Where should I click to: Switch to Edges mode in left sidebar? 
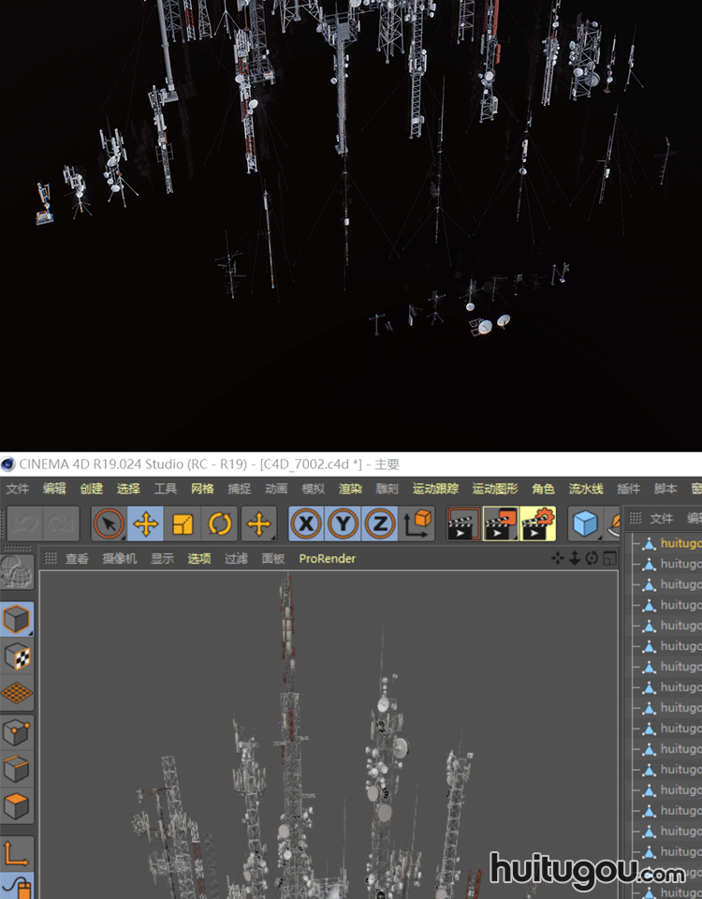click(x=17, y=769)
